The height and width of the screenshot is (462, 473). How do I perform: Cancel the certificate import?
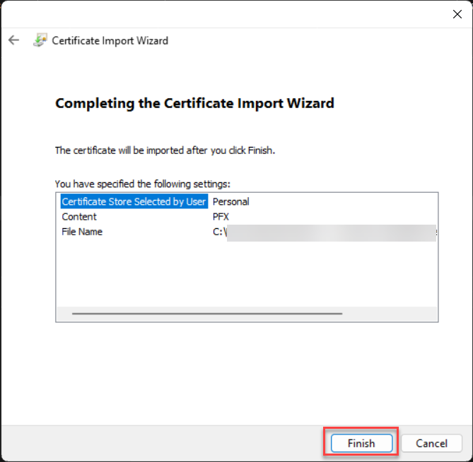(431, 443)
